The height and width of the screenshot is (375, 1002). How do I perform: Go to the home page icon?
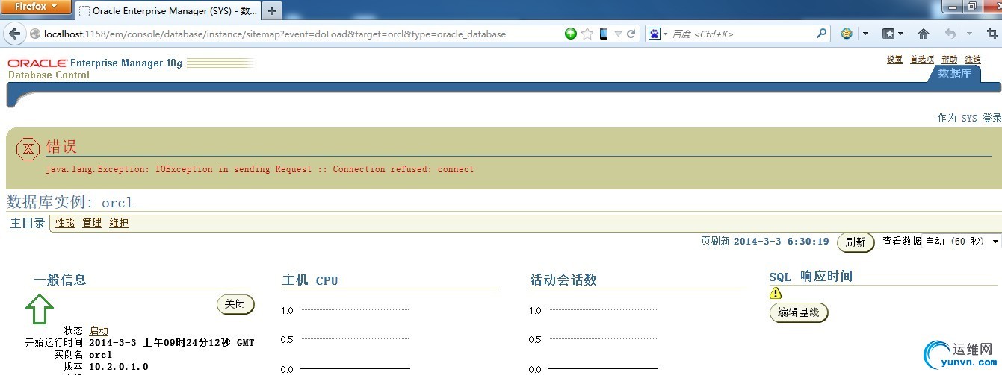(924, 34)
